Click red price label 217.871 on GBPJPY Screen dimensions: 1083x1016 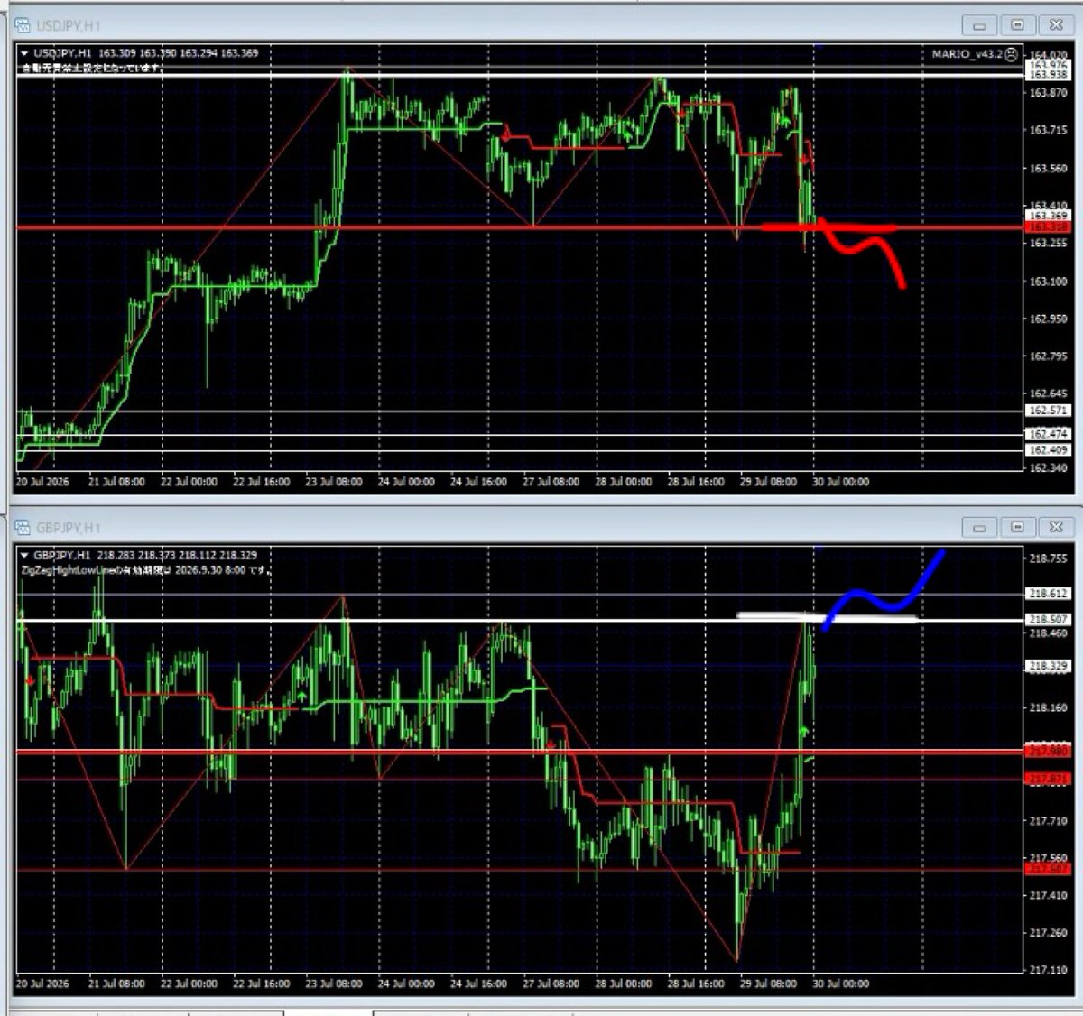[x=1048, y=779]
